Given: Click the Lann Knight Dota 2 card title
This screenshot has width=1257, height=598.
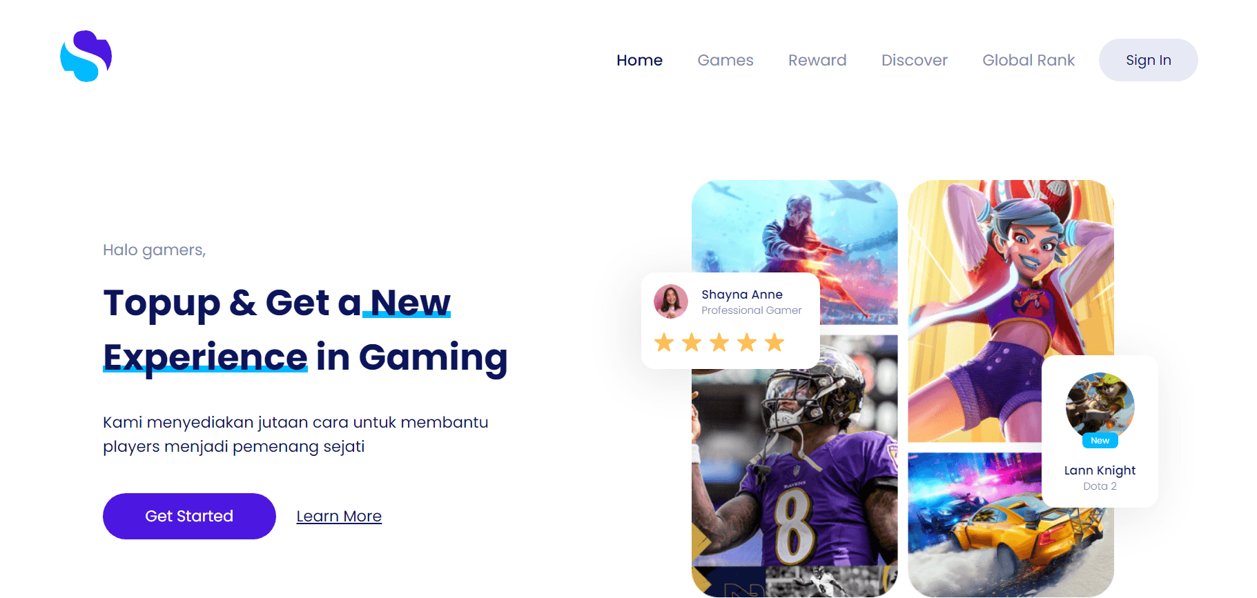Looking at the screenshot, I should click(x=1100, y=470).
